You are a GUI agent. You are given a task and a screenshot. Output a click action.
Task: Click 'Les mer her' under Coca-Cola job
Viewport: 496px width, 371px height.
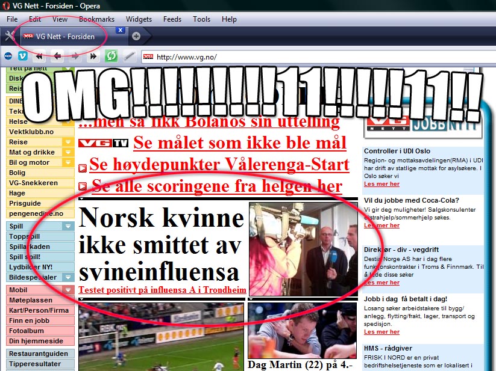click(x=381, y=225)
